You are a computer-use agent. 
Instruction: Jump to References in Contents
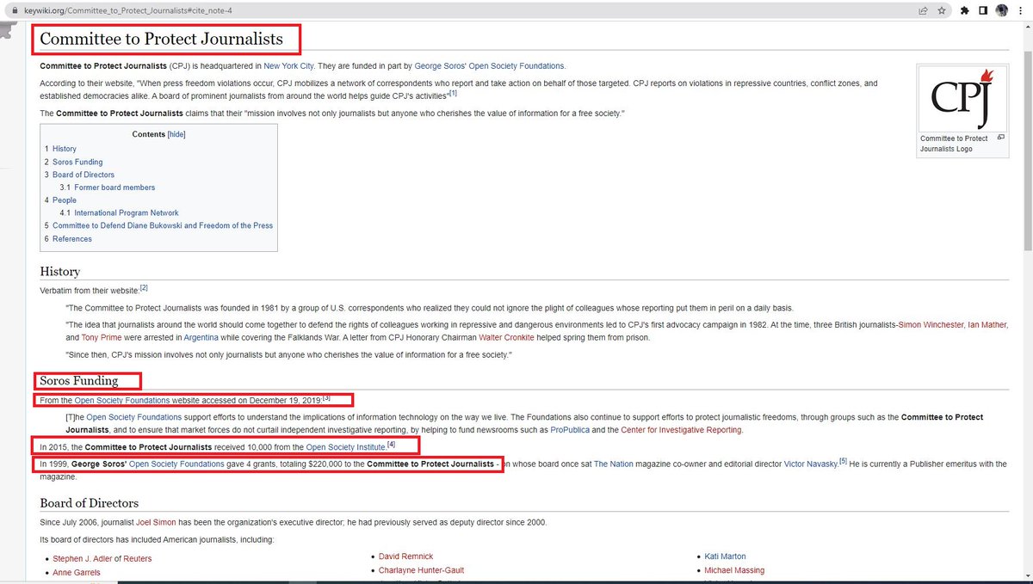(x=72, y=239)
